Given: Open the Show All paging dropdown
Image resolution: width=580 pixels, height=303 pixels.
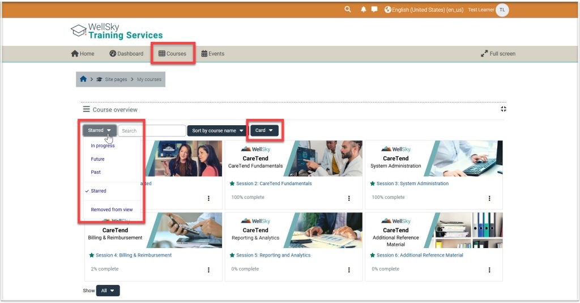Looking at the screenshot, I should coord(108,291).
